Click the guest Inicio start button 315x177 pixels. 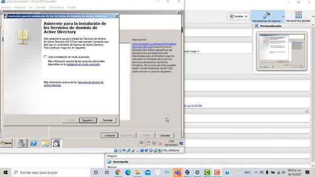coord(6,143)
